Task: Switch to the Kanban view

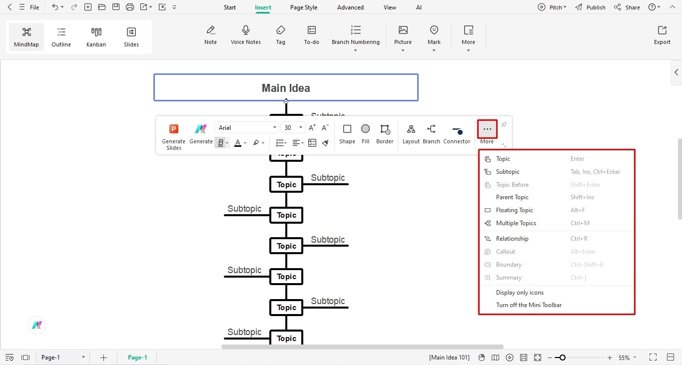Action: click(96, 37)
